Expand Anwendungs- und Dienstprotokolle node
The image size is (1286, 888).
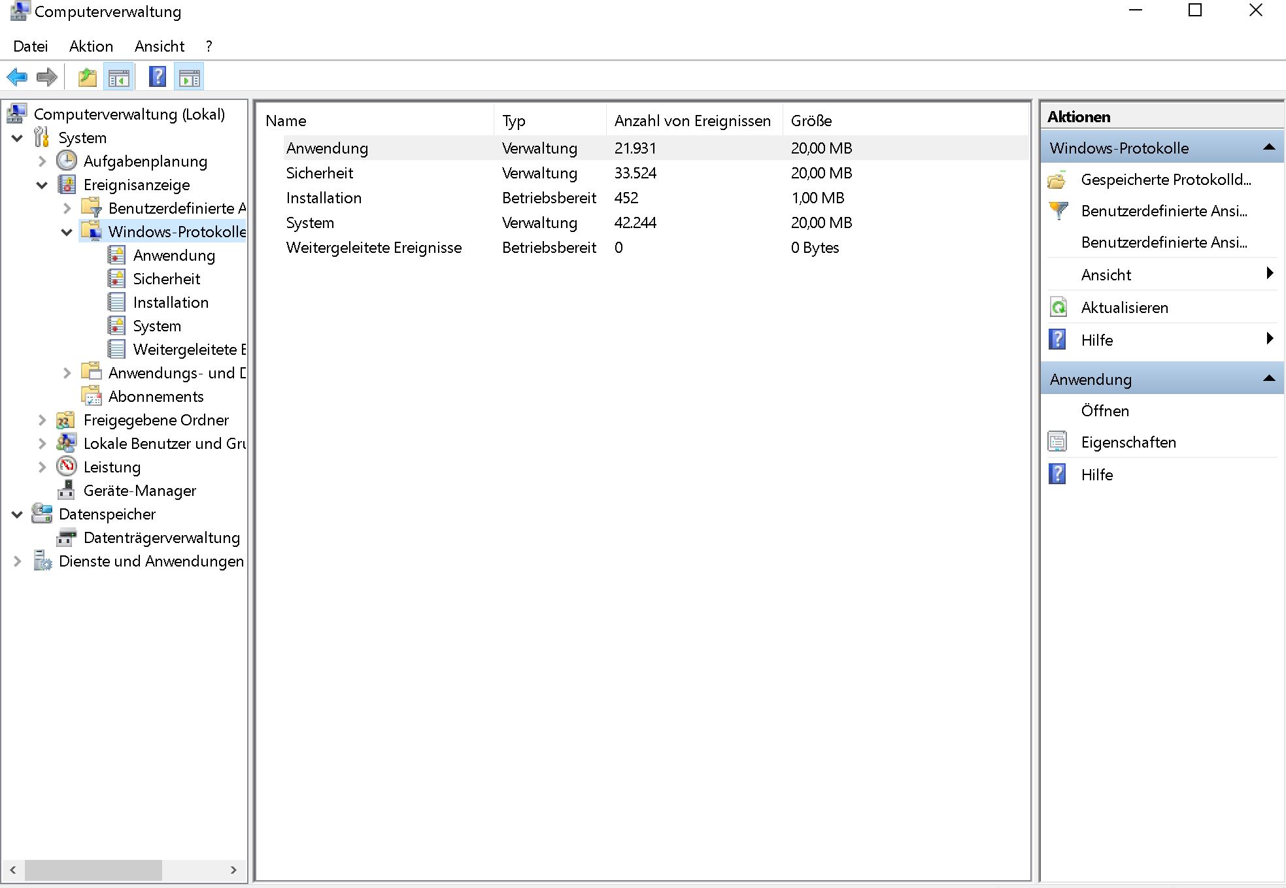coord(67,373)
